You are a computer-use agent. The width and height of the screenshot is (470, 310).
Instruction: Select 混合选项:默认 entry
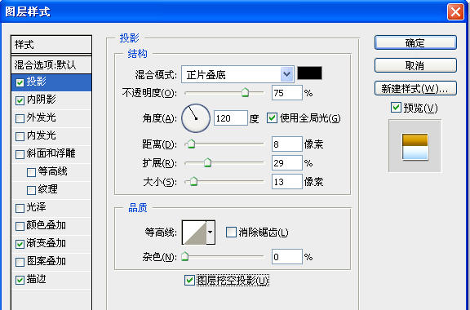(51, 64)
